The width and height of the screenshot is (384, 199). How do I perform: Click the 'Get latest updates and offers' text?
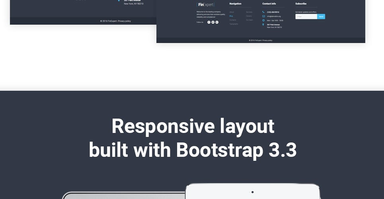(x=306, y=12)
